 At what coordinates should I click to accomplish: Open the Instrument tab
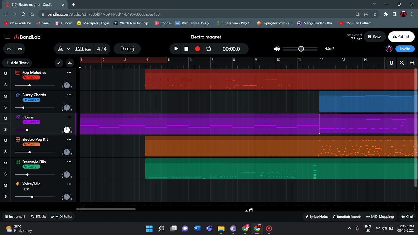(x=15, y=217)
